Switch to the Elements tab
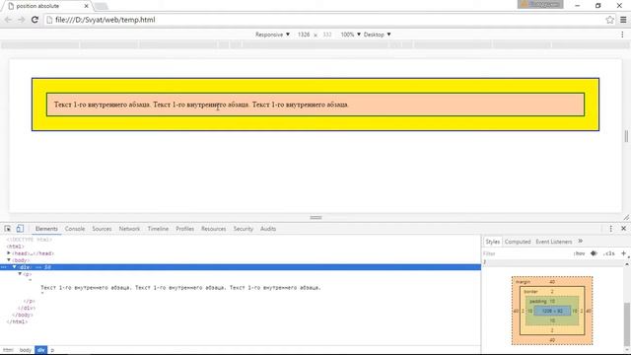 point(46,229)
